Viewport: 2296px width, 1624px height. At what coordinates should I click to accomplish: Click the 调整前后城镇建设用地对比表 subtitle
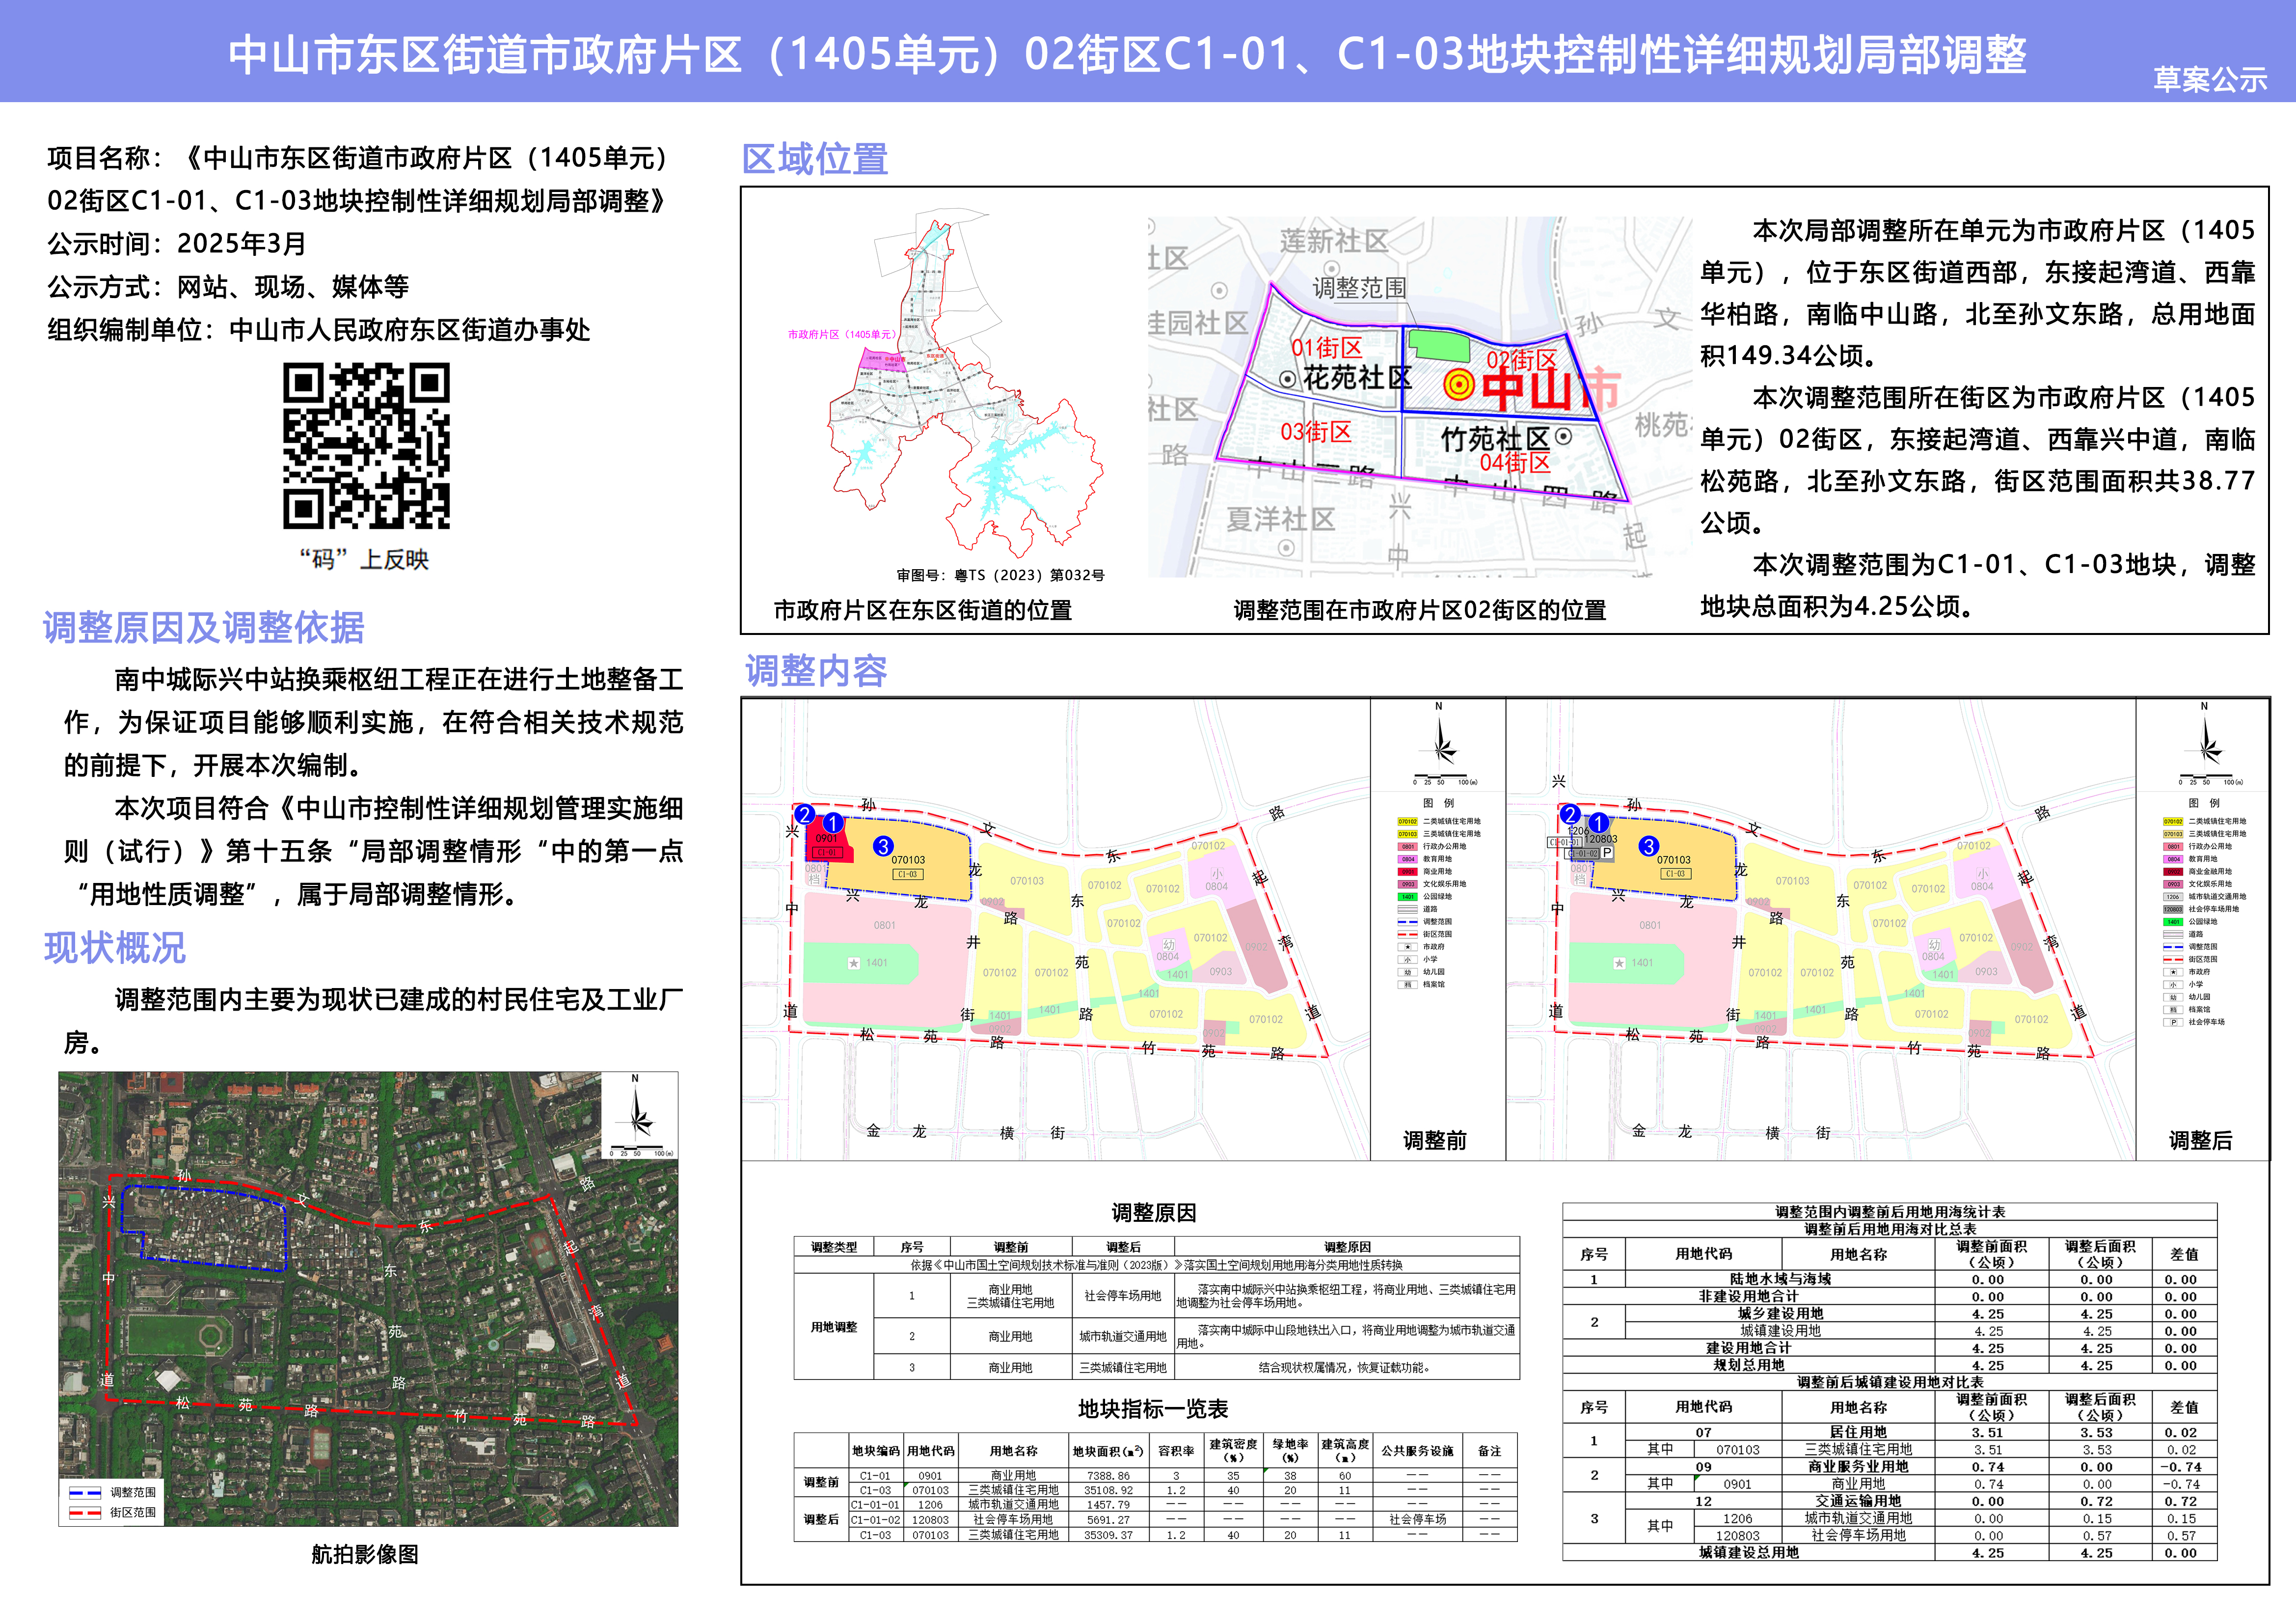point(1890,1382)
